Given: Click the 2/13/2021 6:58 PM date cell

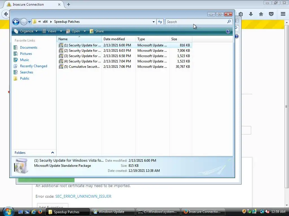Looking at the screenshot, I should click(117, 56).
